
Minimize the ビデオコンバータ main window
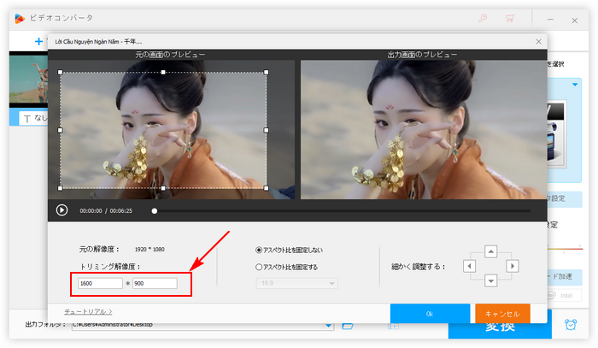550,20
